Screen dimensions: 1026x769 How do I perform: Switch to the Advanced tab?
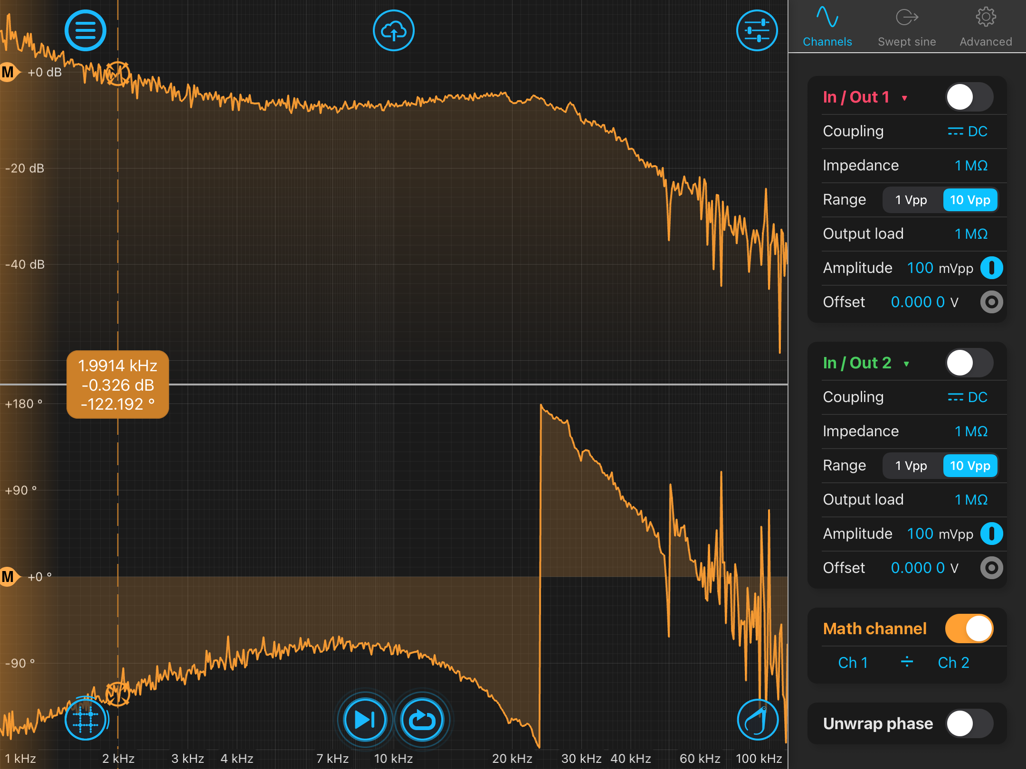coord(986,27)
